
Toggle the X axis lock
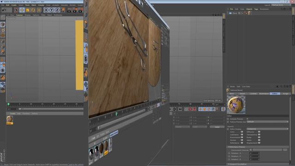(46, 10)
